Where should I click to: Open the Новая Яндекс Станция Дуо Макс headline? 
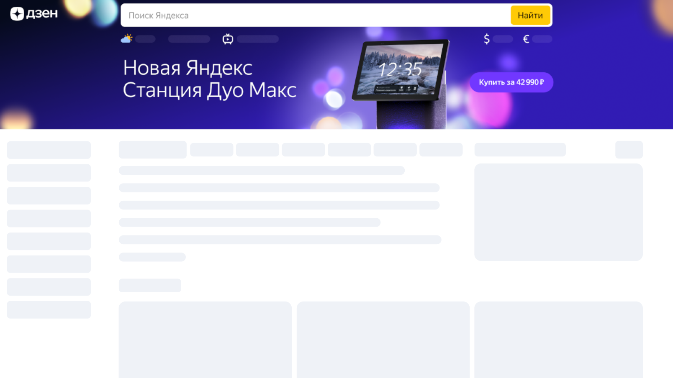point(209,78)
